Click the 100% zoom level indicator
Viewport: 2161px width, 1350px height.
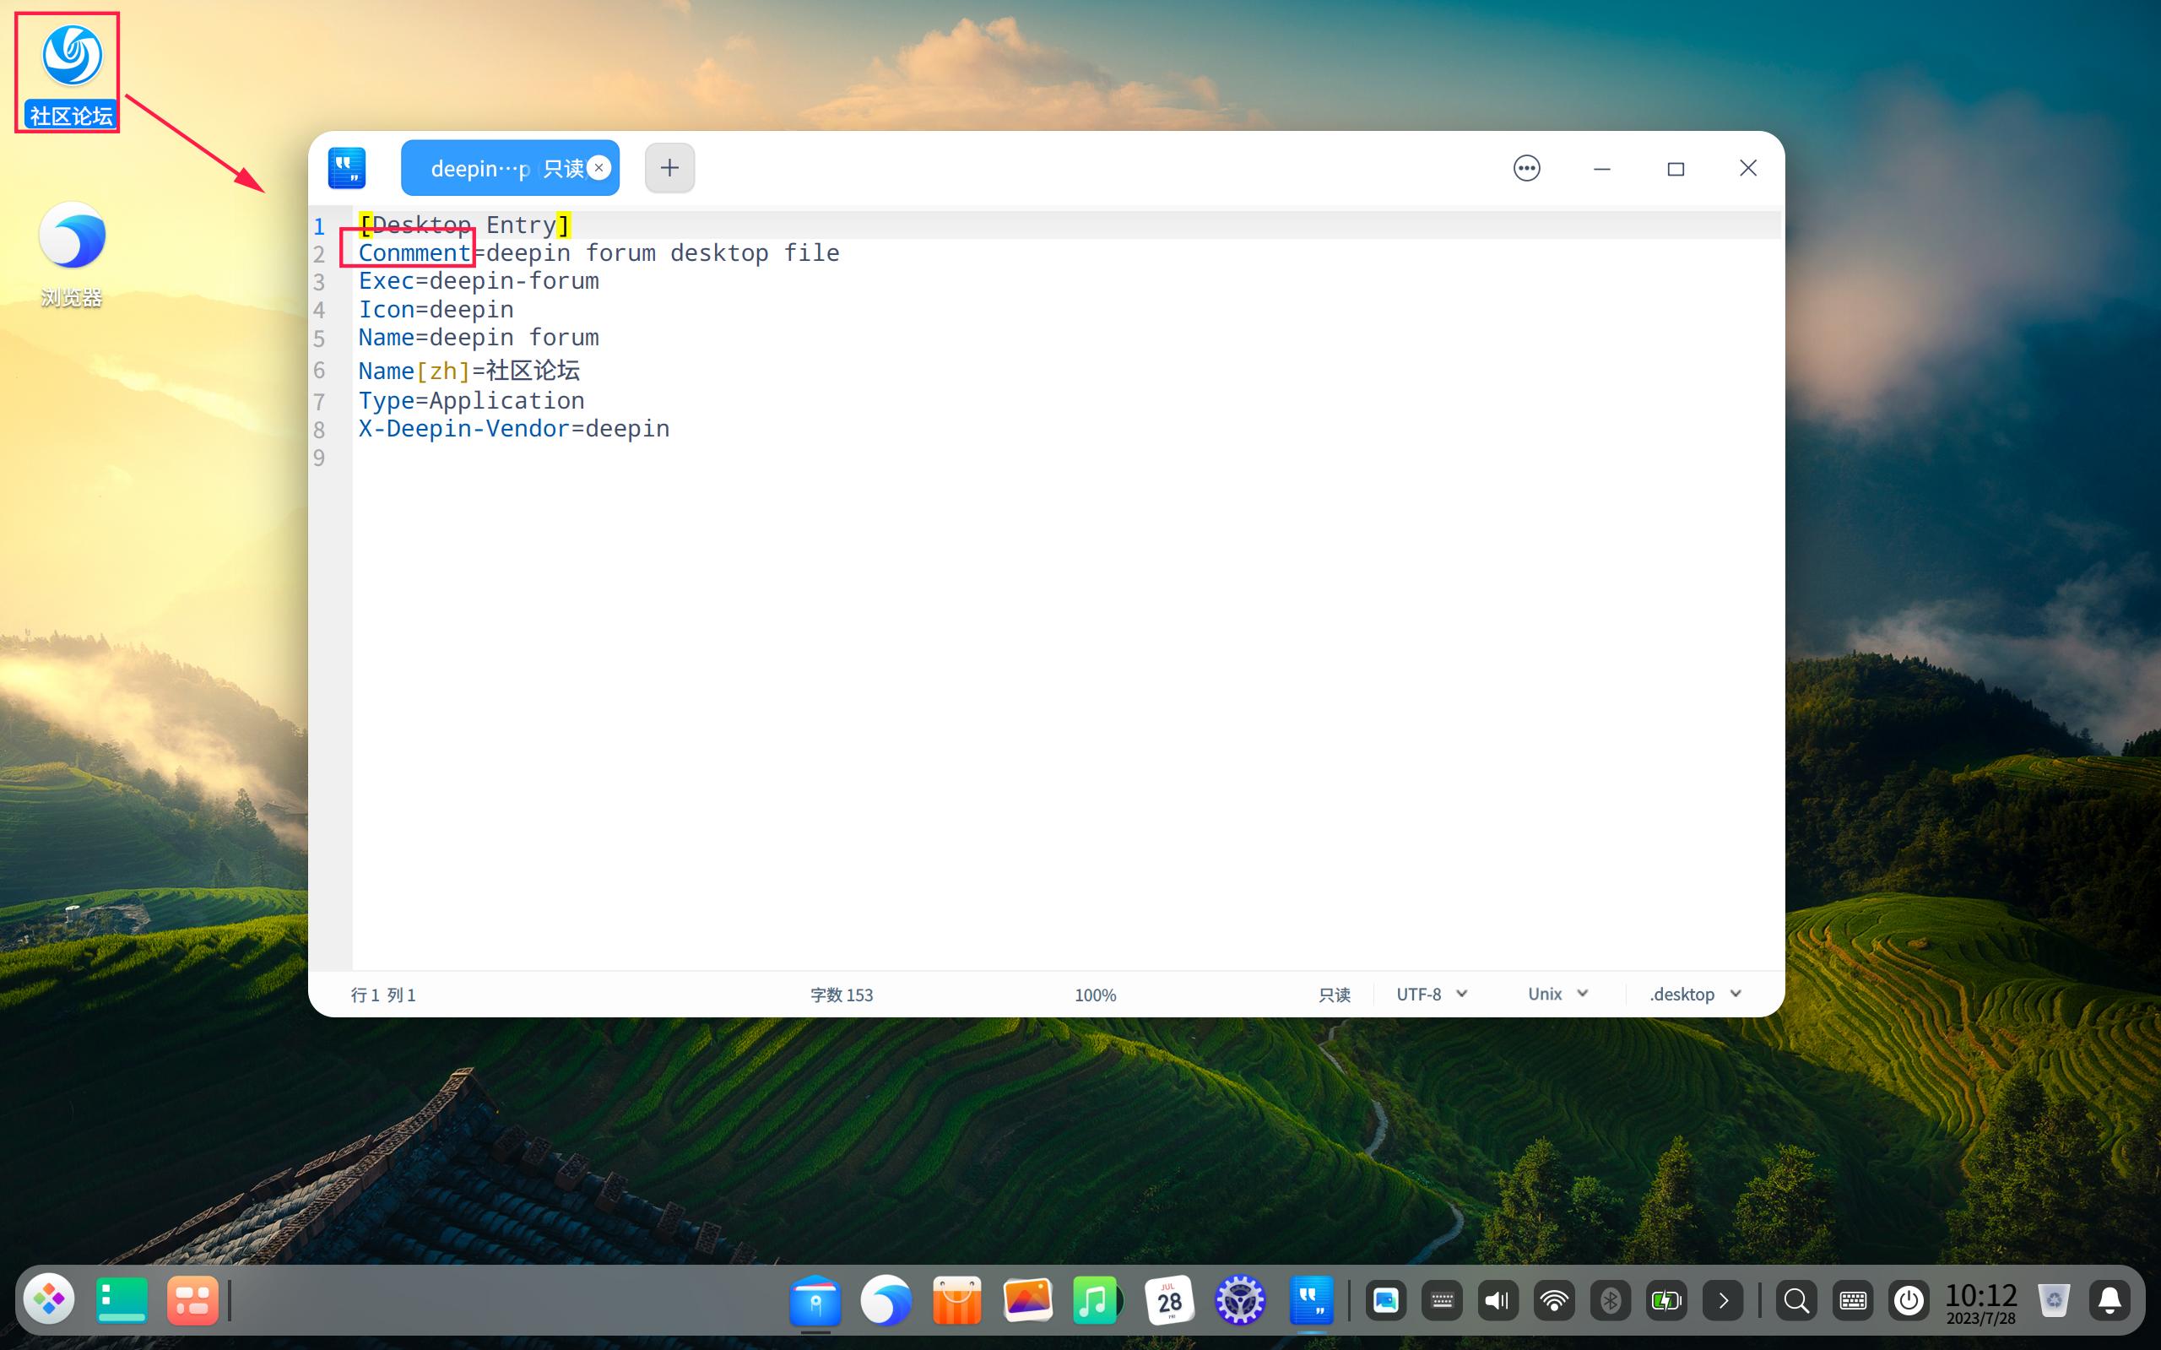pos(1094,994)
